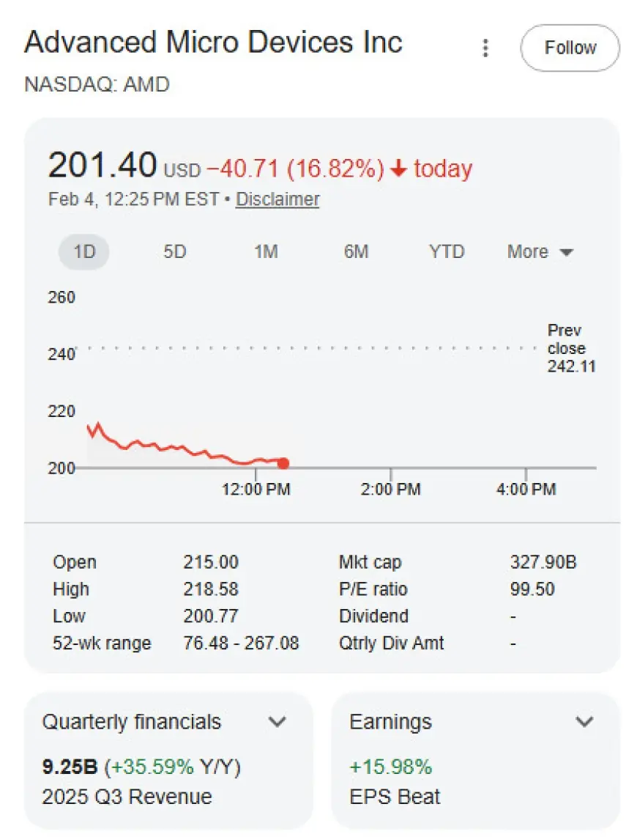Screen dimensions: 637x837
Task: Click the 52-wk range value
Action: pos(241,644)
